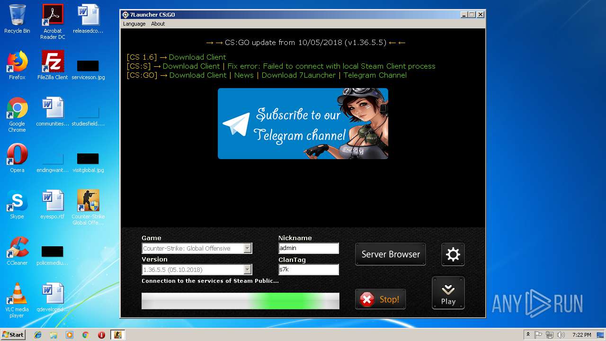The image size is (606, 341).
Task: Open the Windows Start menu
Action: point(13,334)
